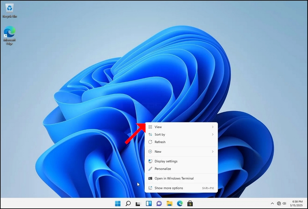Viewport: 308px width, 209px height.
Task: Open taskbar Search magnifier
Action: click(x=128, y=204)
